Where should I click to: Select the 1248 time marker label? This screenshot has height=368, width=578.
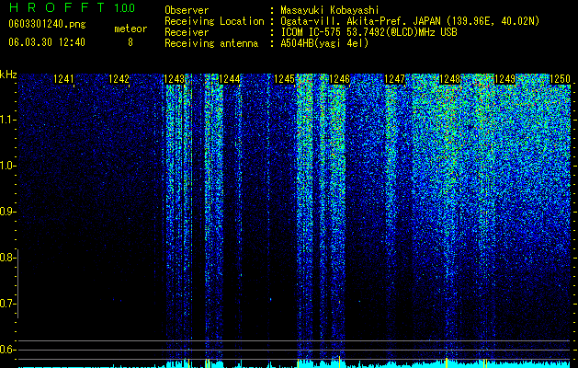[449, 79]
